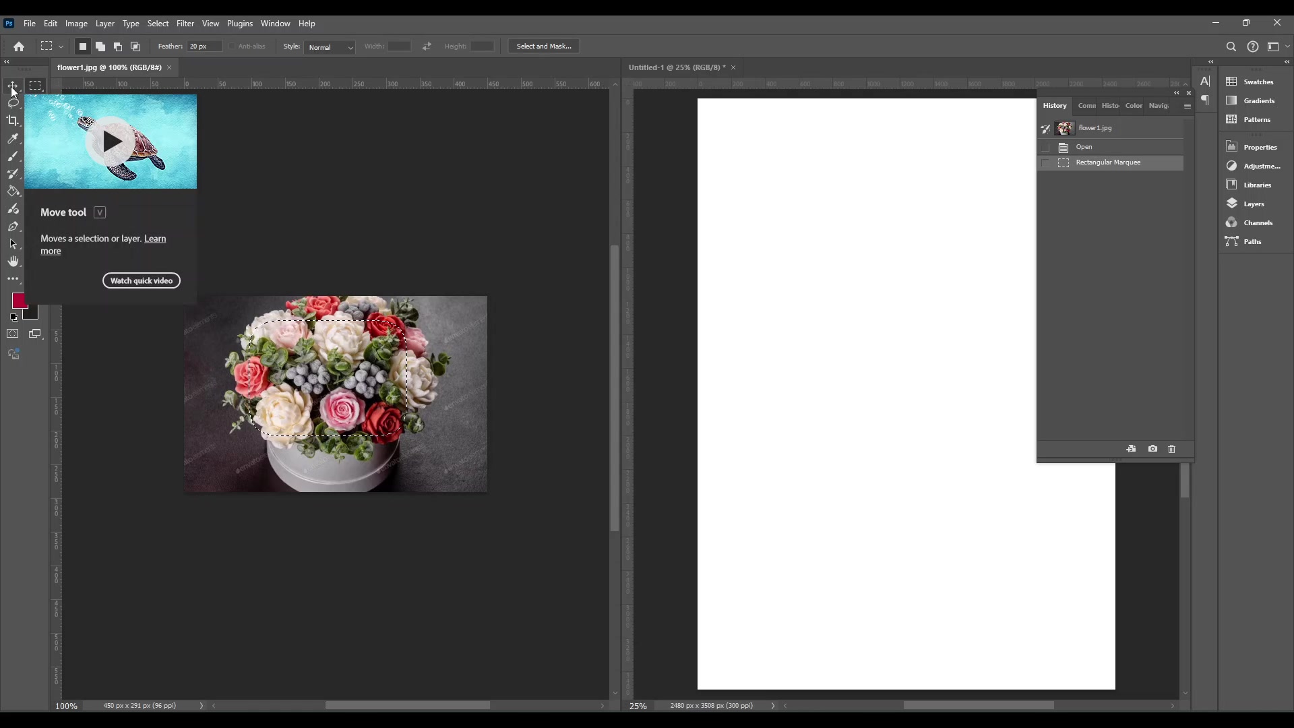Select the Pen tool
The image size is (1294, 728).
(x=13, y=226)
